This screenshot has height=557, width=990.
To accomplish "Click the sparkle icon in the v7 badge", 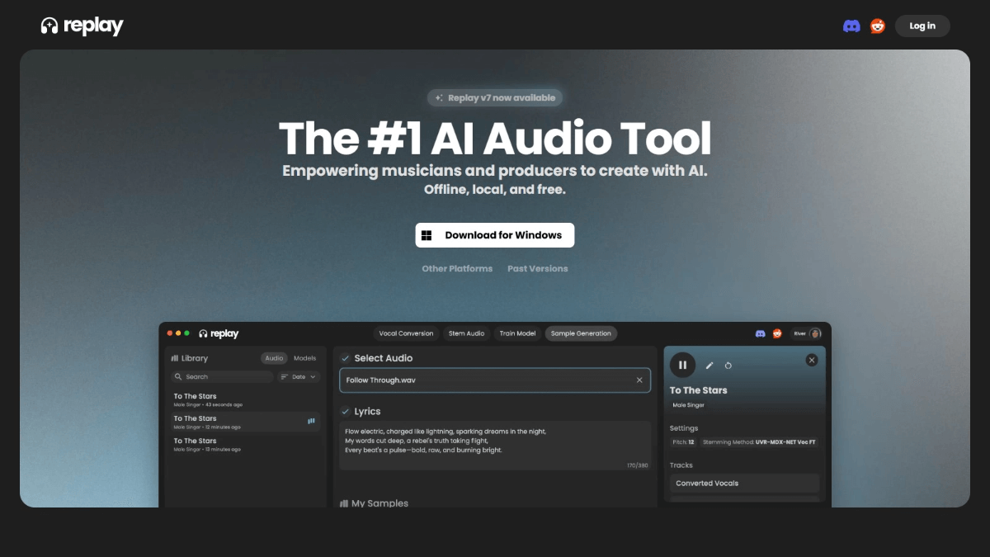I will pyautogui.click(x=439, y=98).
